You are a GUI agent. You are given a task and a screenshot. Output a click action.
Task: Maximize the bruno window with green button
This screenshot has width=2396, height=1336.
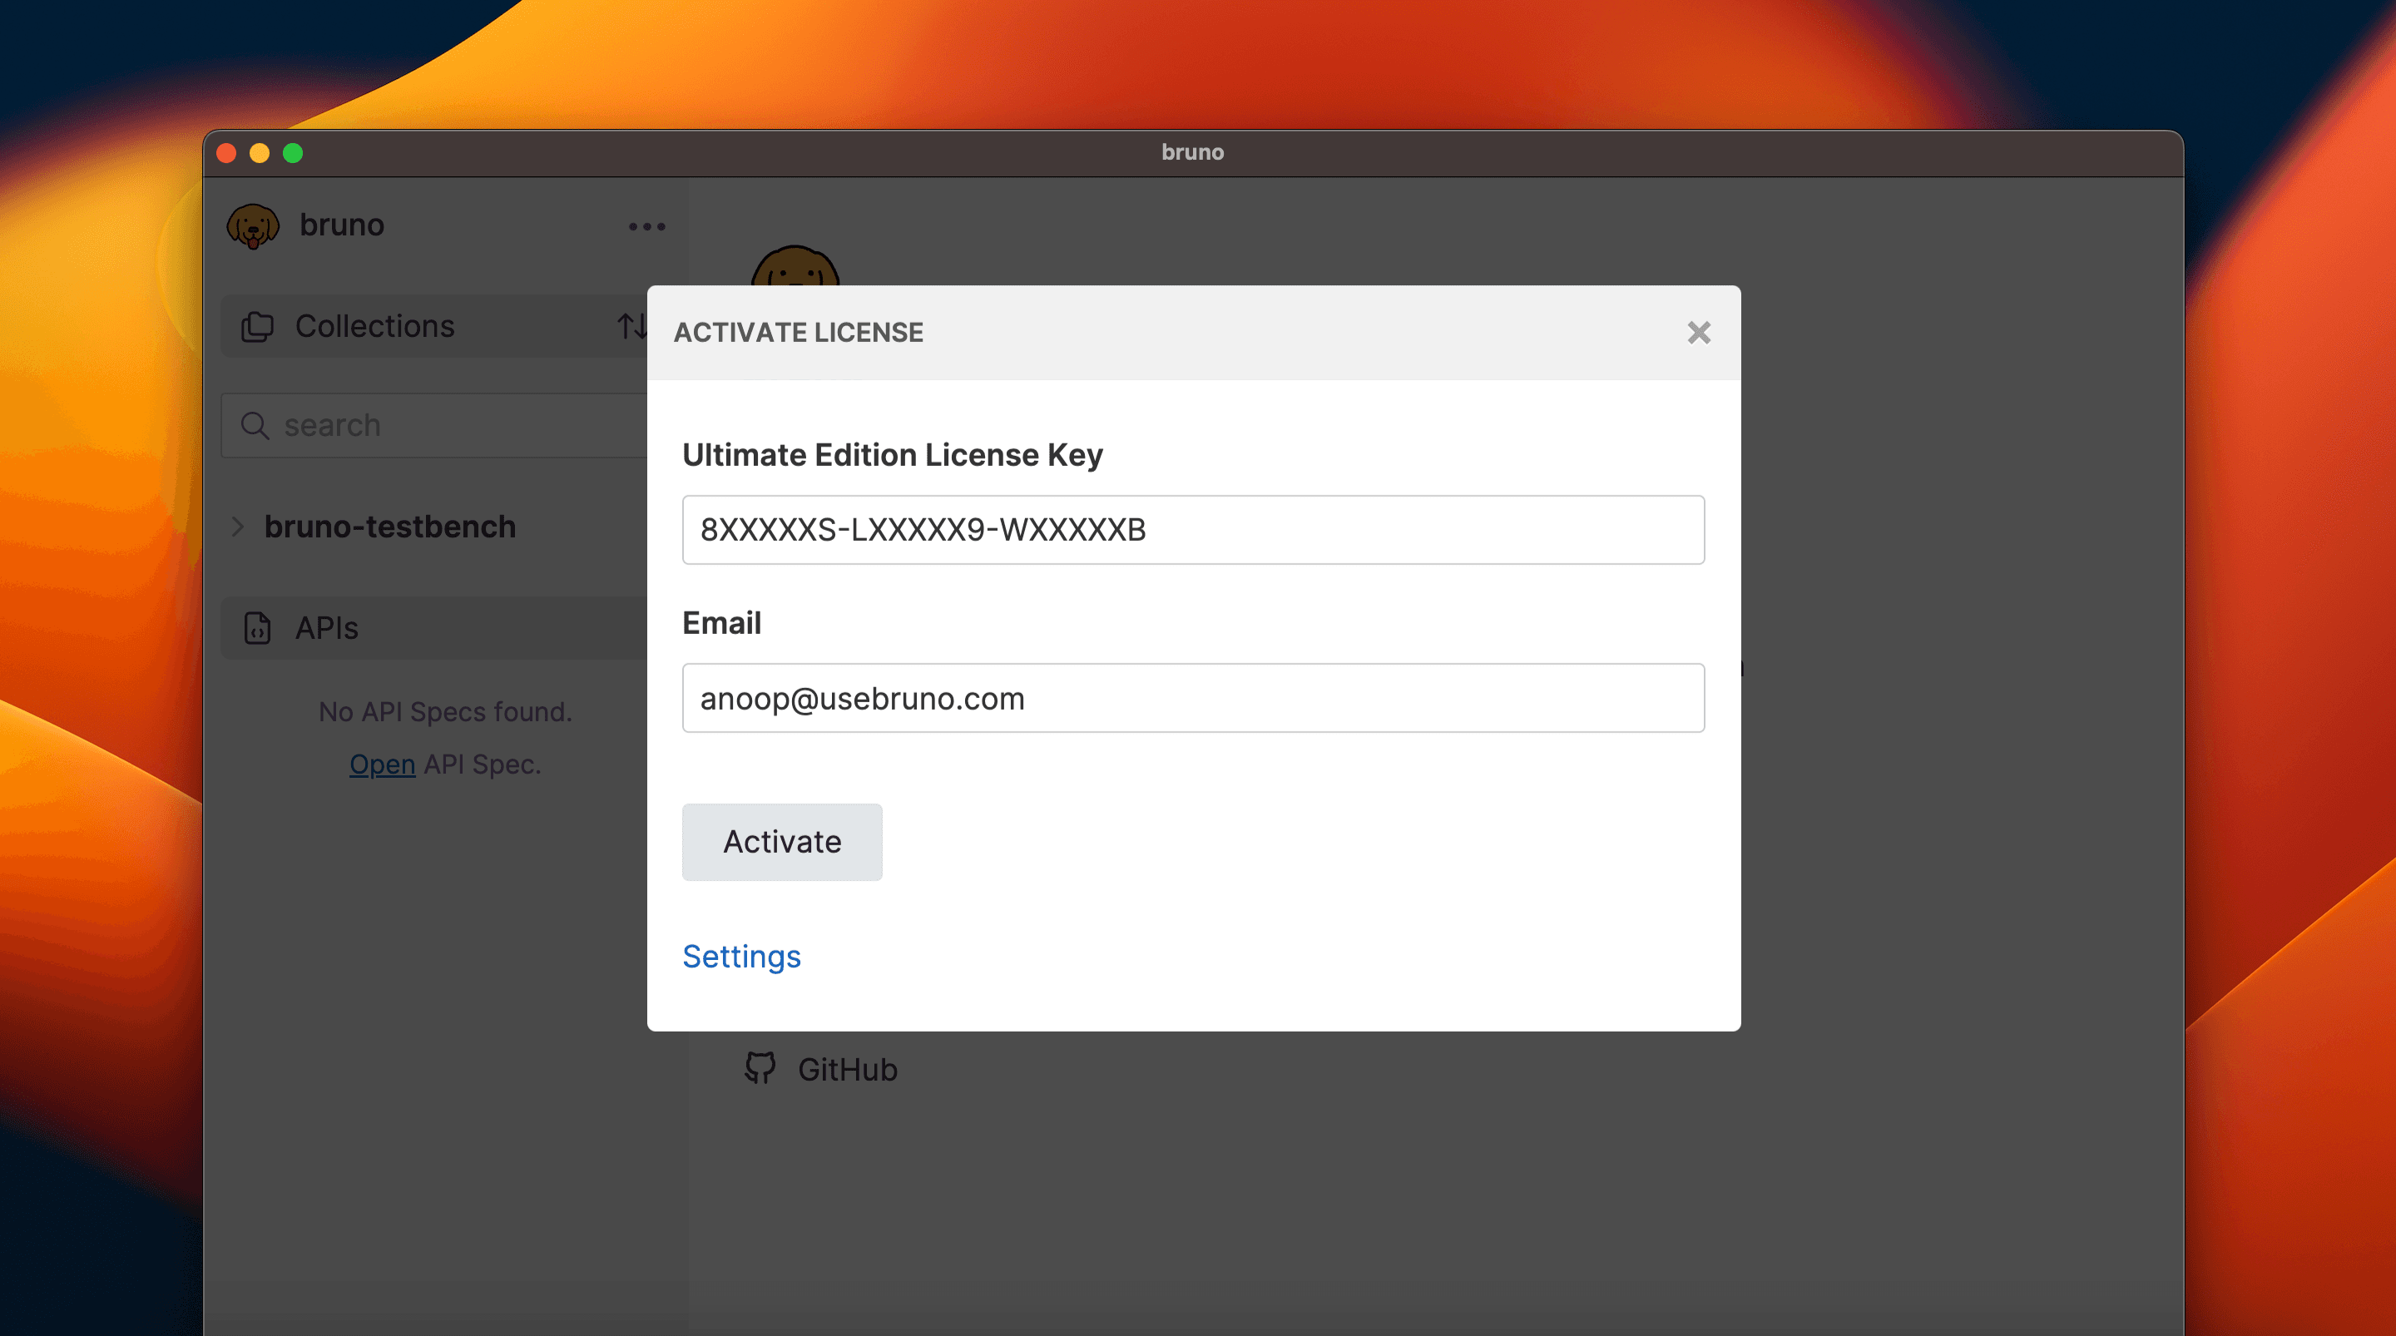click(x=293, y=154)
